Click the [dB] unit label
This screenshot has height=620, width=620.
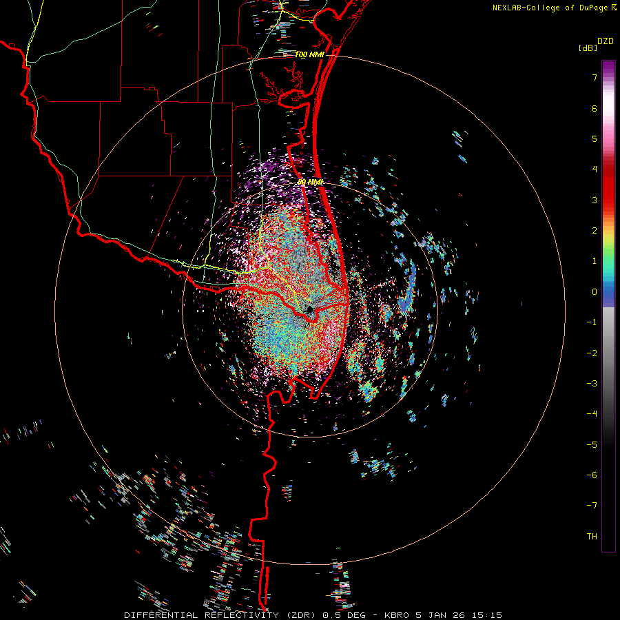[x=588, y=48]
